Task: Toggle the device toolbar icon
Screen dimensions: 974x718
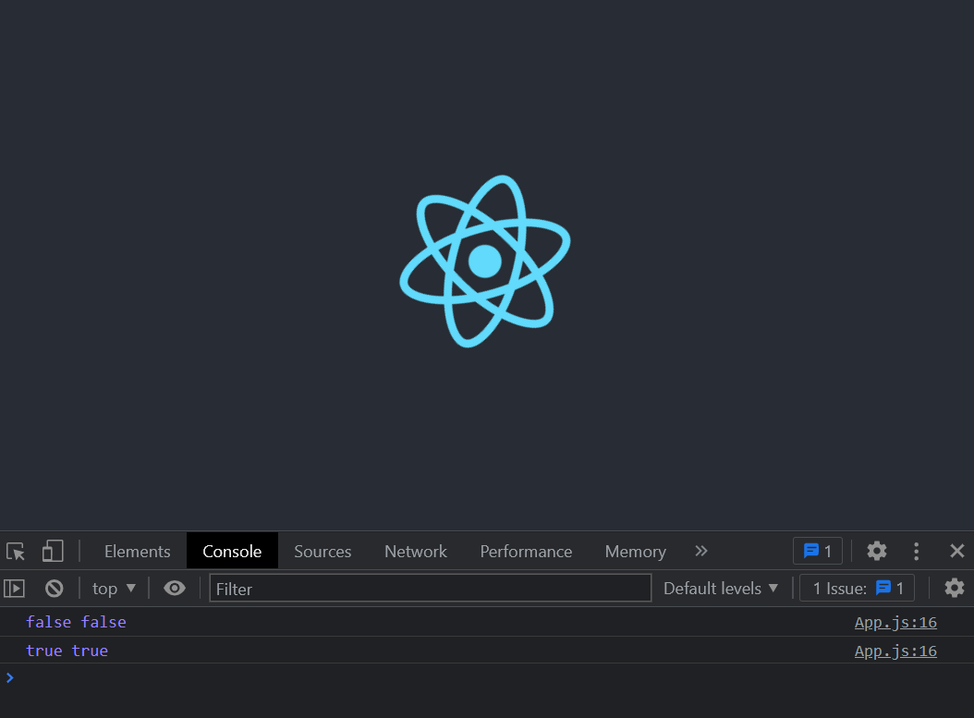Action: [x=53, y=552]
